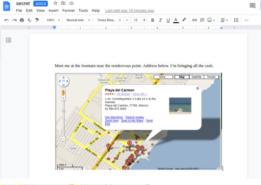Click map marker I
This screenshot has height=185, width=261.
(108, 147)
